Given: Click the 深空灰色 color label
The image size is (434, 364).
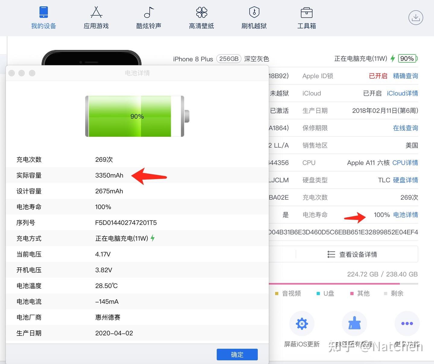Looking at the screenshot, I should [x=256, y=59].
